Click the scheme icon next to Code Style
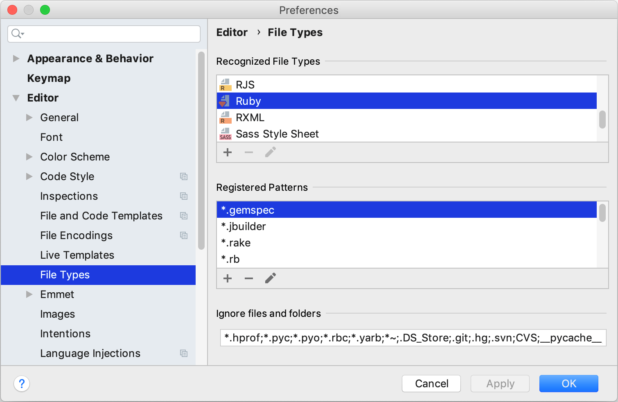The image size is (618, 402). coord(184,176)
